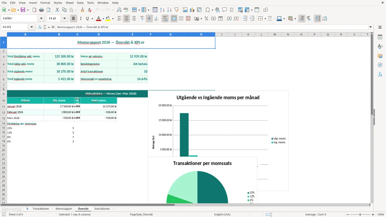Viewport: 386px width, 217px height.
Task: Toggle Underline formatting
Action: coord(87,19)
